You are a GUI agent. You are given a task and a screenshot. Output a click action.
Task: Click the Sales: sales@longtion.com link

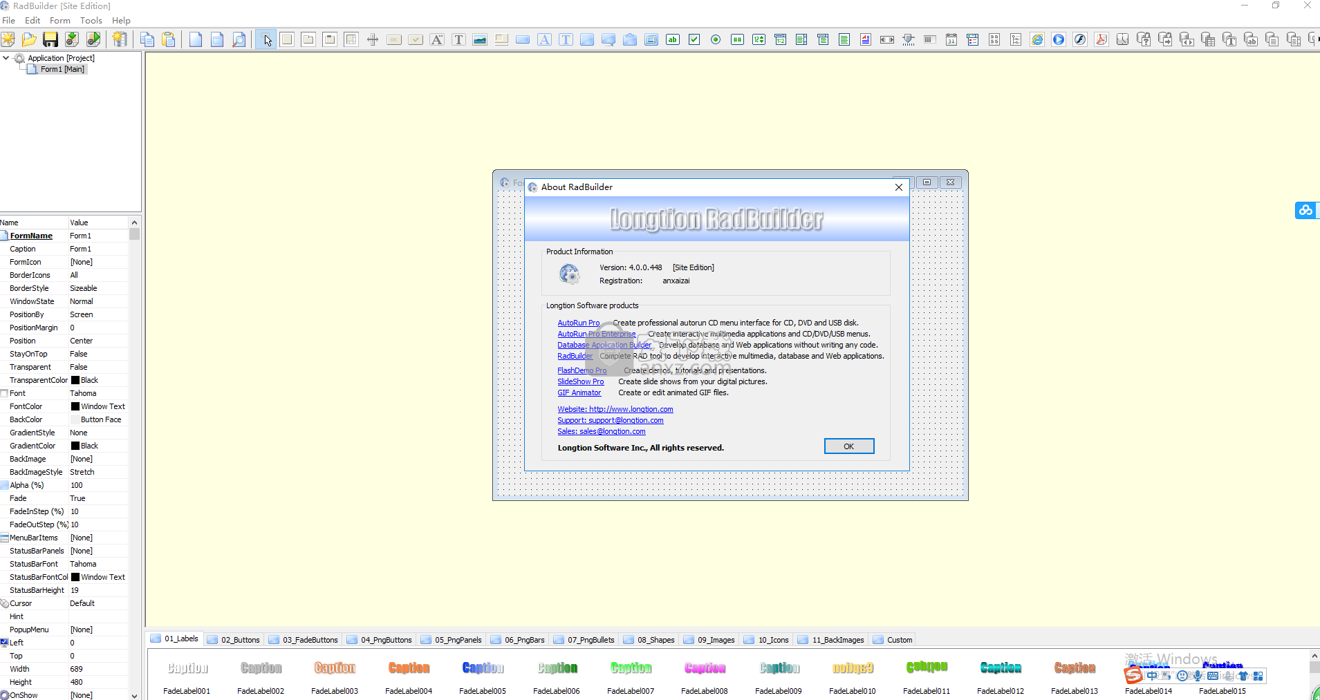(602, 431)
